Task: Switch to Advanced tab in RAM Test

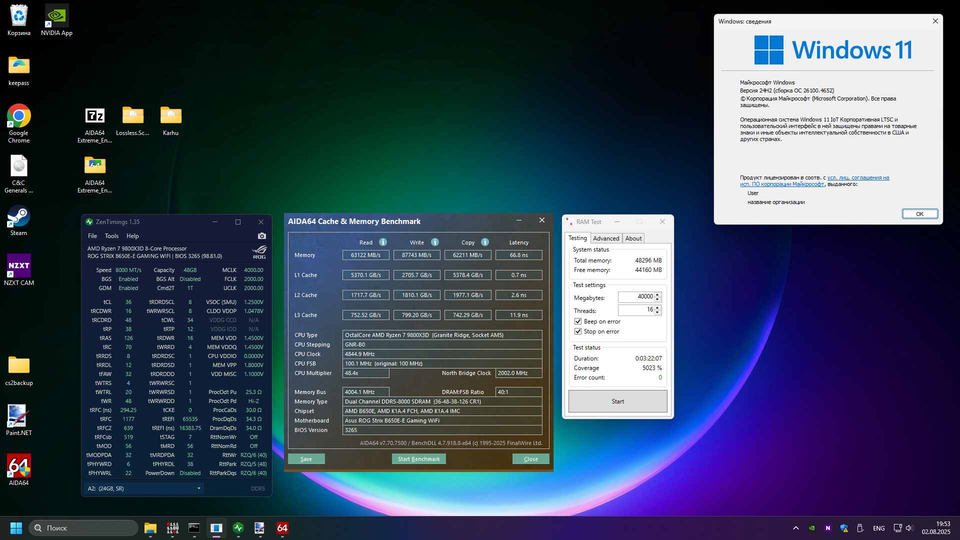Action: [x=606, y=238]
